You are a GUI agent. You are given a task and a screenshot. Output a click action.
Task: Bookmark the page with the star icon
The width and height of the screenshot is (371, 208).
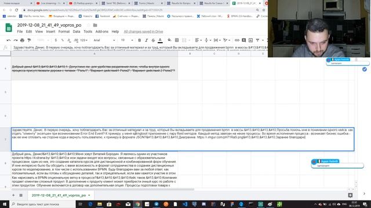(264, 10)
